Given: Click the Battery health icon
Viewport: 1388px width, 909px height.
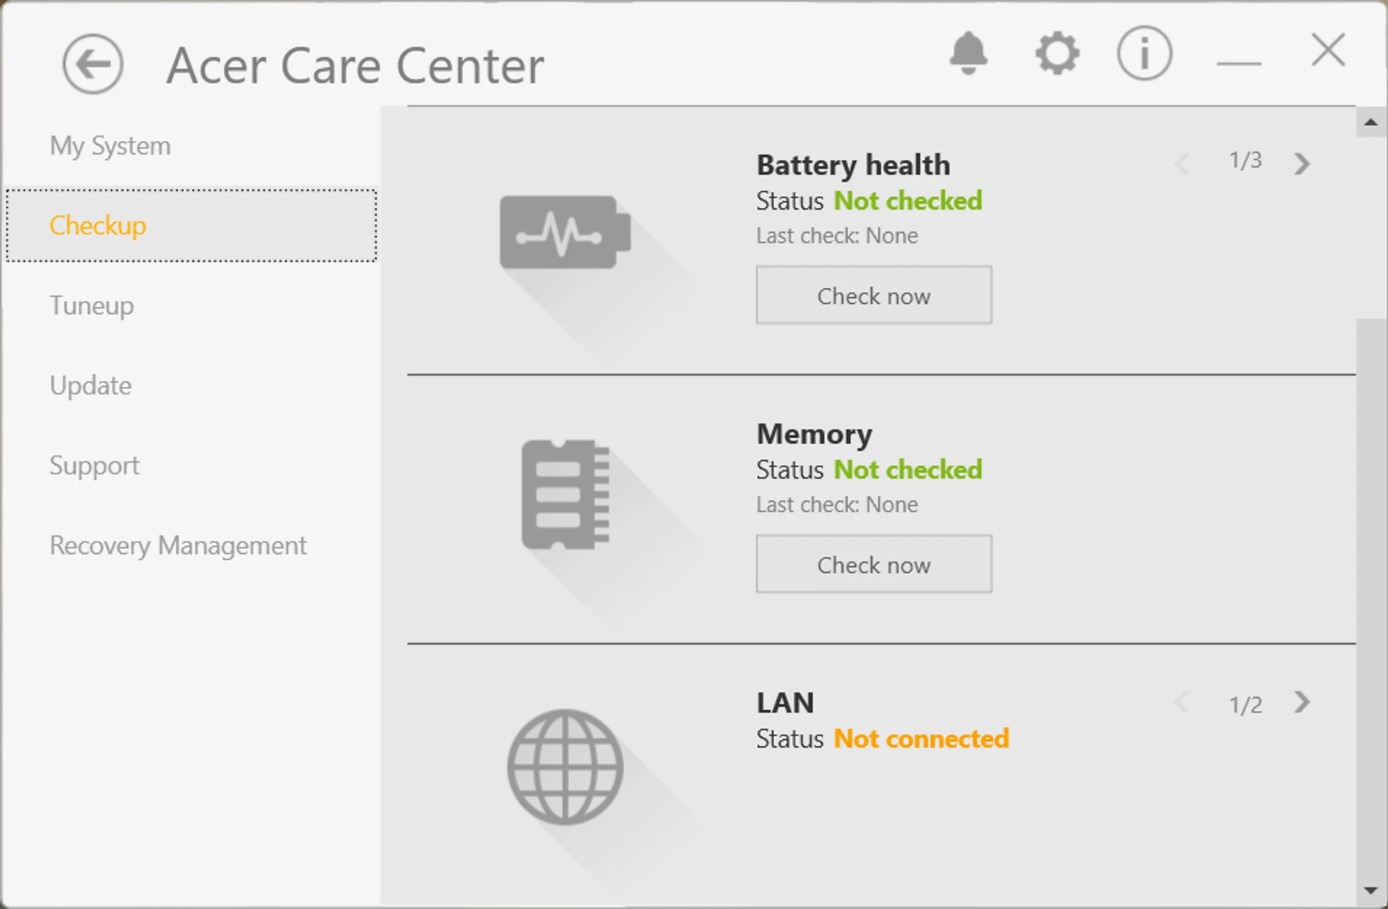Looking at the screenshot, I should (565, 232).
